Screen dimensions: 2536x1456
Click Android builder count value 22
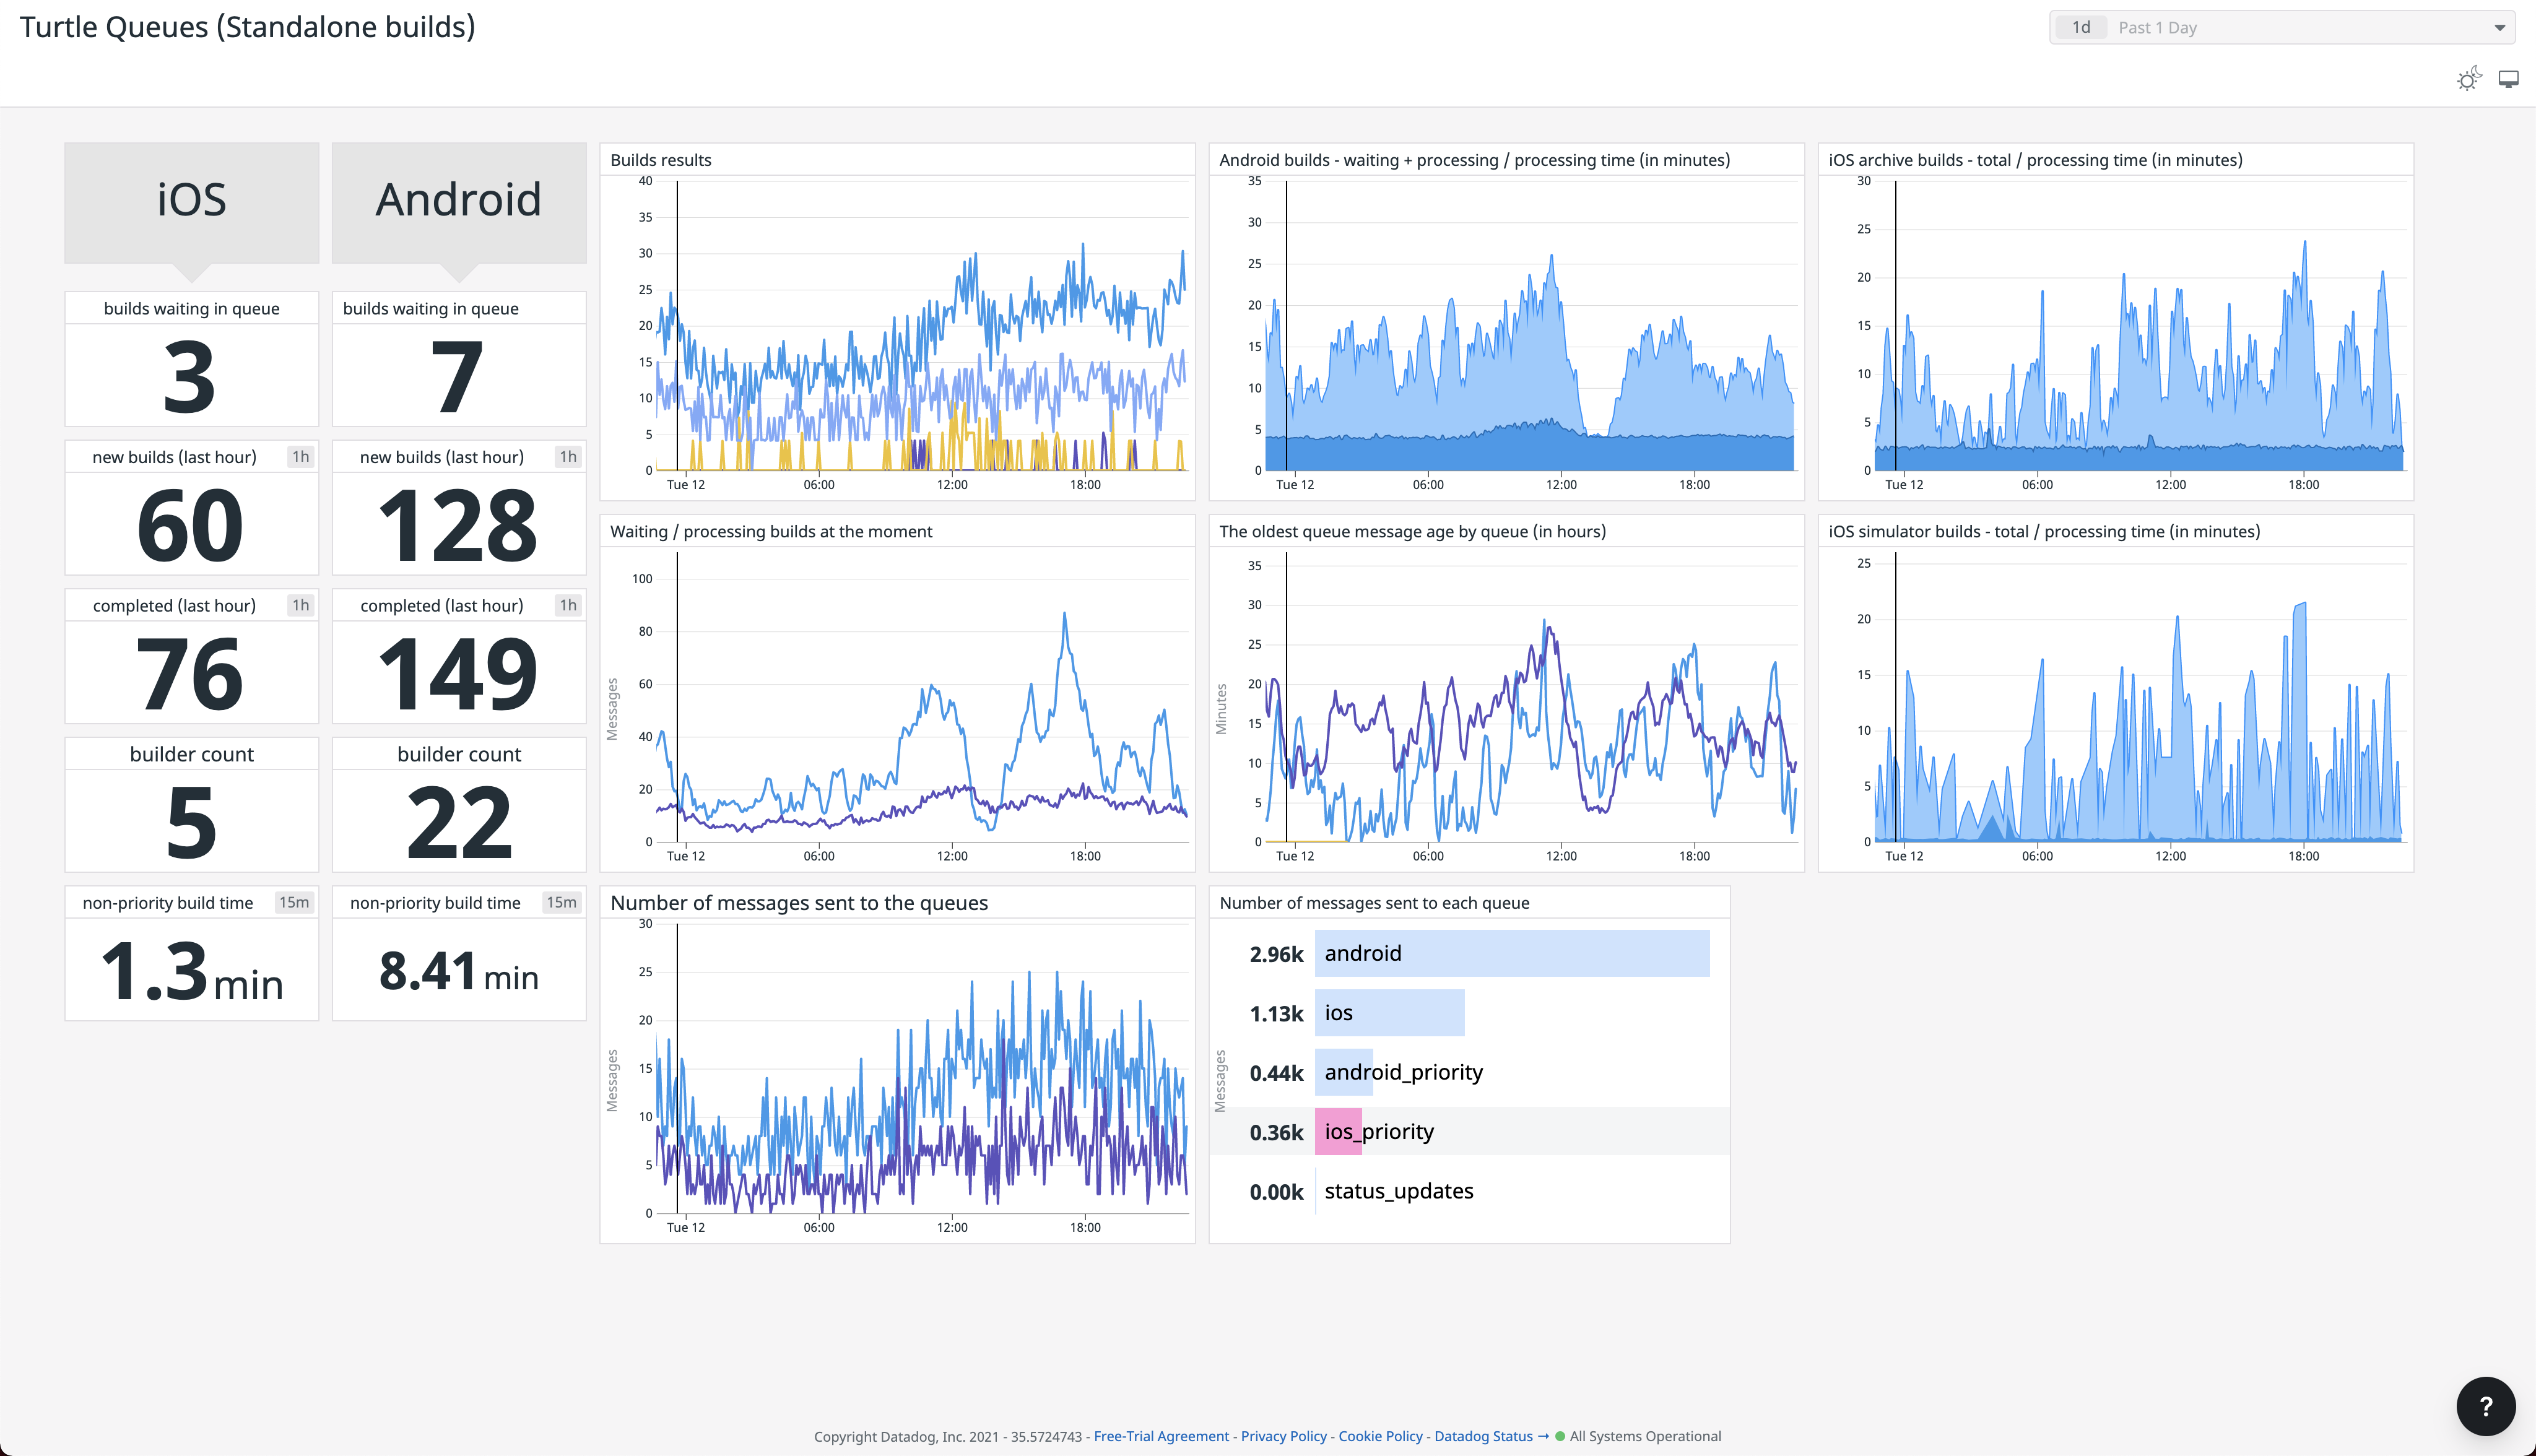(x=459, y=823)
